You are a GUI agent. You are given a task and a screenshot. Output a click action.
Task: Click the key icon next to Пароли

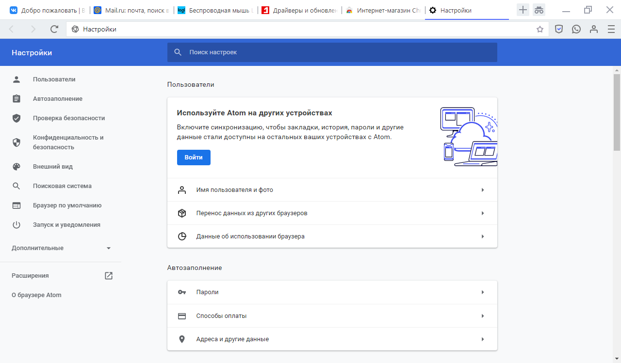click(182, 292)
